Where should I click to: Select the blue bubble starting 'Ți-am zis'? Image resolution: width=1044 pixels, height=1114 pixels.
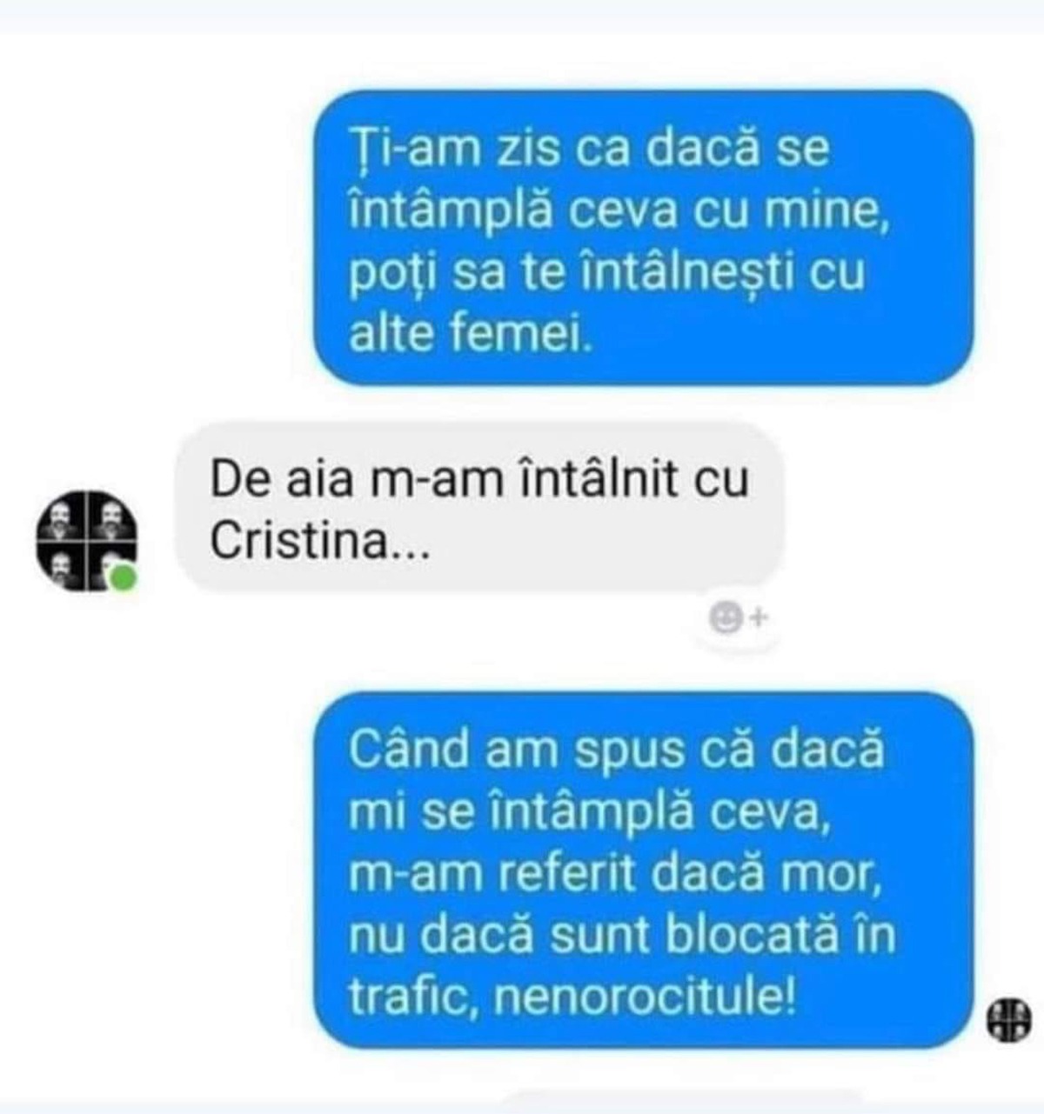(x=643, y=237)
